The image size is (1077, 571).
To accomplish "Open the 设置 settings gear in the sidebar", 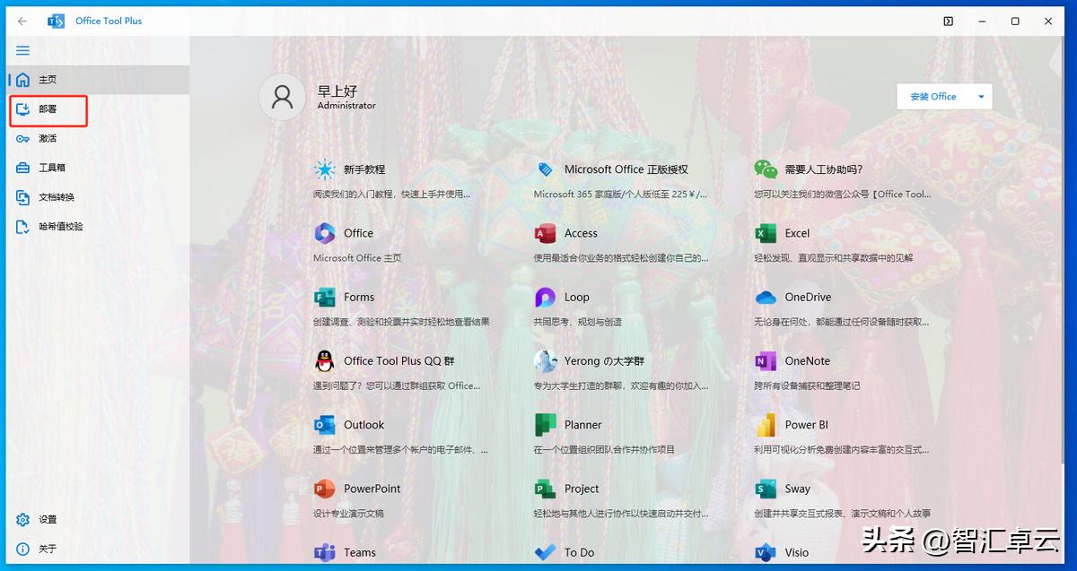I will [22, 519].
